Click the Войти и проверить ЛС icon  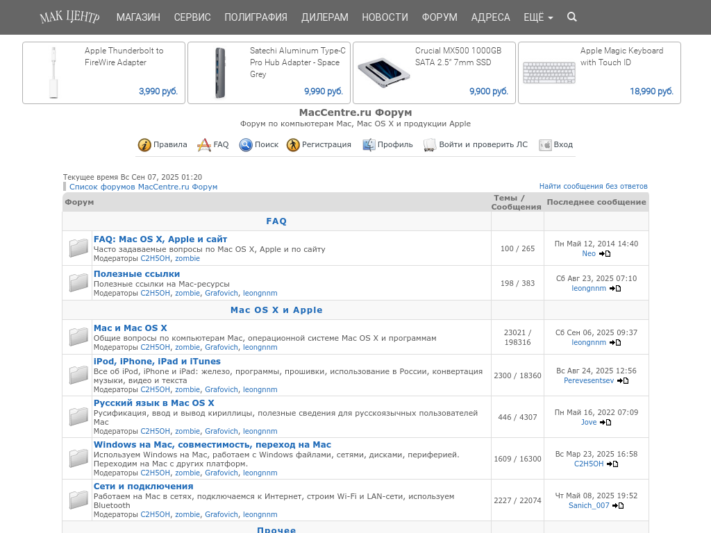coord(430,145)
